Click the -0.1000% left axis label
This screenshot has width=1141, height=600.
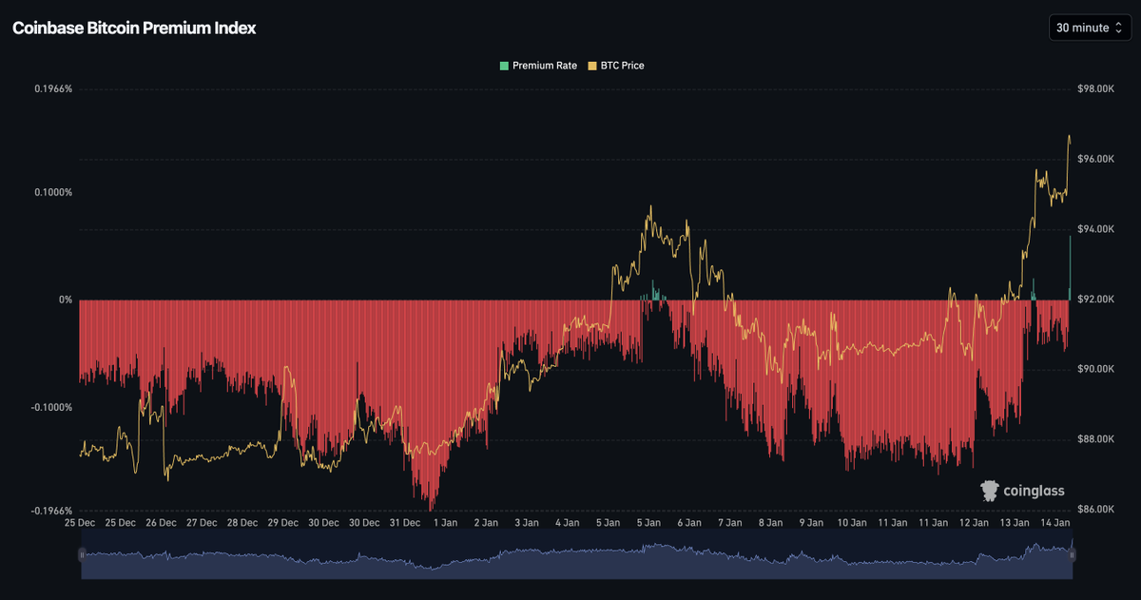click(51, 407)
